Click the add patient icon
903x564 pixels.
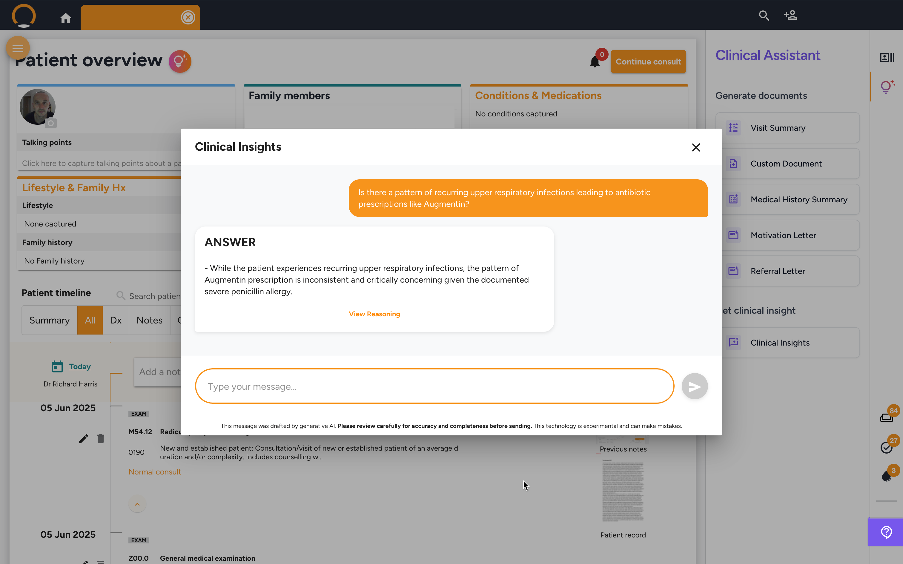790,16
